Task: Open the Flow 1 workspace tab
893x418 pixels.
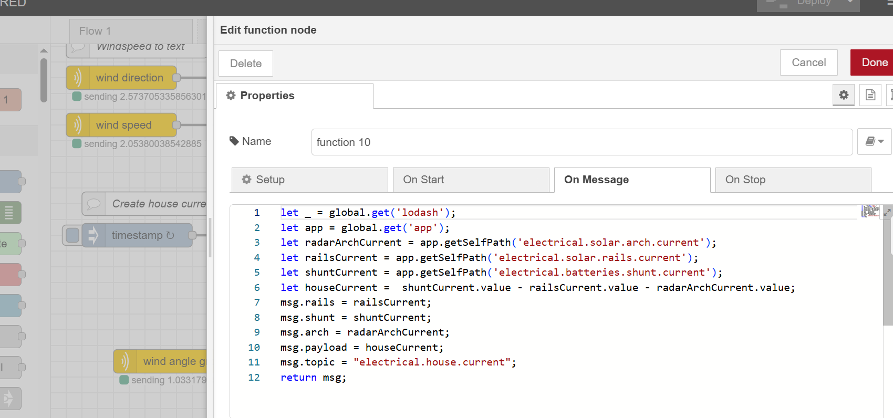Action: (x=131, y=31)
